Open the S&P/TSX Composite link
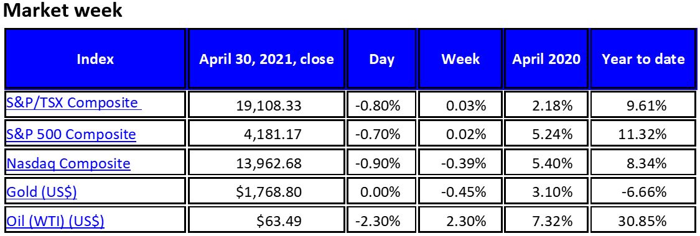 73,103
